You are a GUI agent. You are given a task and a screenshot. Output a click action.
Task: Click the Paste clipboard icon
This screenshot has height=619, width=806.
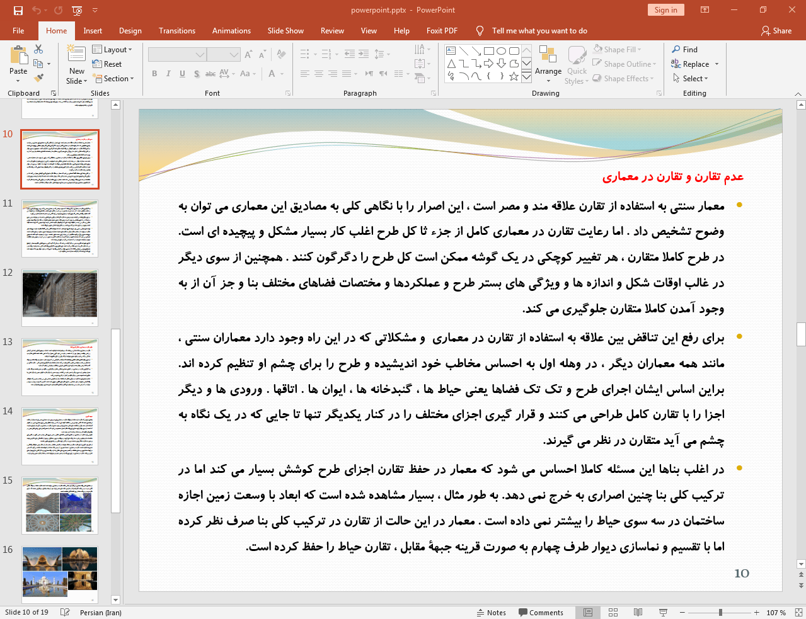click(x=19, y=55)
